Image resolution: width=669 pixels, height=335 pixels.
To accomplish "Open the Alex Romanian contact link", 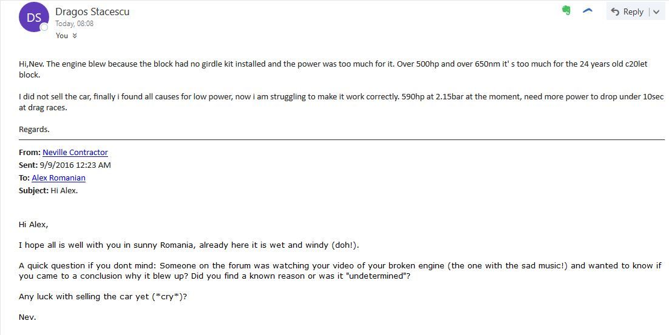I will click(58, 178).
